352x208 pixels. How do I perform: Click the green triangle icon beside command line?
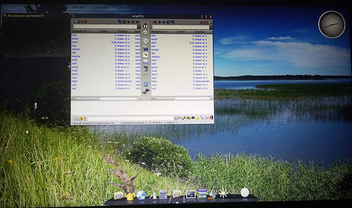pyautogui.click(x=85, y=118)
